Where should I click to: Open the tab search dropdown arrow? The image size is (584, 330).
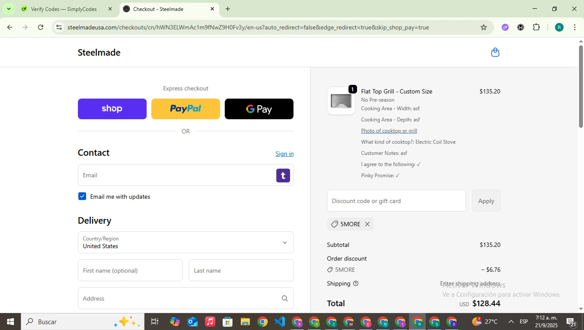pyautogui.click(x=9, y=9)
